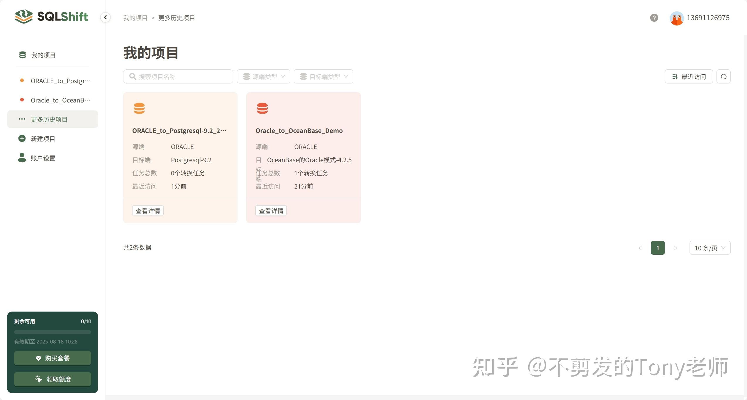Viewport: 747px width, 400px height.
Task: Click the 剩余可用 quota progress bar
Action: pos(52,332)
